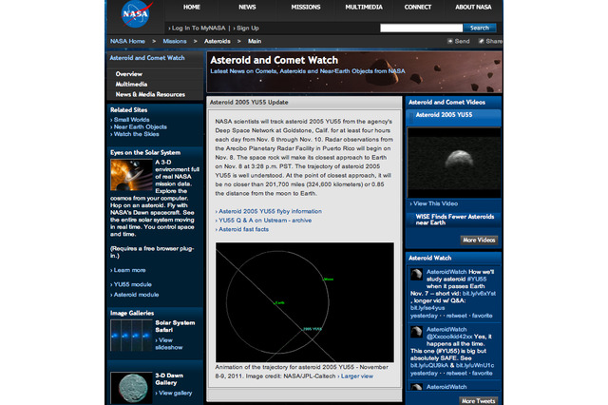Click favorite on the first tweet
The image size is (608, 405).
(x=482, y=316)
